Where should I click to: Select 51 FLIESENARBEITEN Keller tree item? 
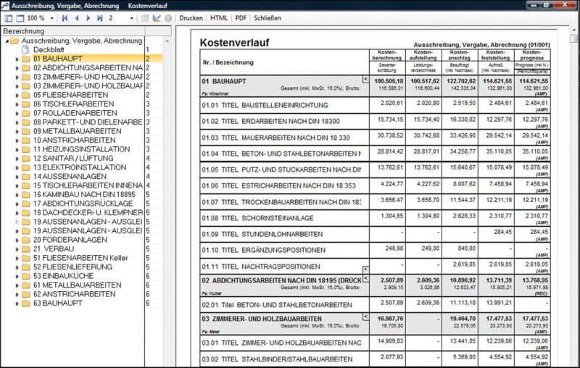click(80, 258)
